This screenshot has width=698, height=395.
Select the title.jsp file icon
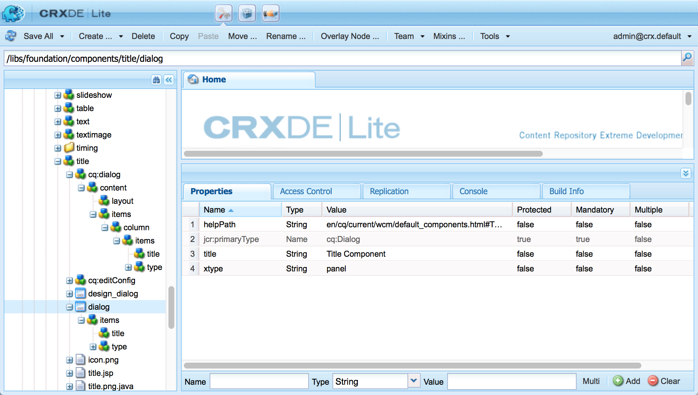pos(81,373)
